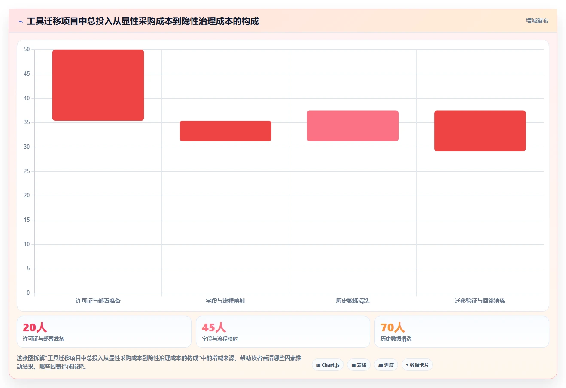The width and height of the screenshot is (566, 388).
Task: Click the 45人 data card
Action: [x=283, y=332]
